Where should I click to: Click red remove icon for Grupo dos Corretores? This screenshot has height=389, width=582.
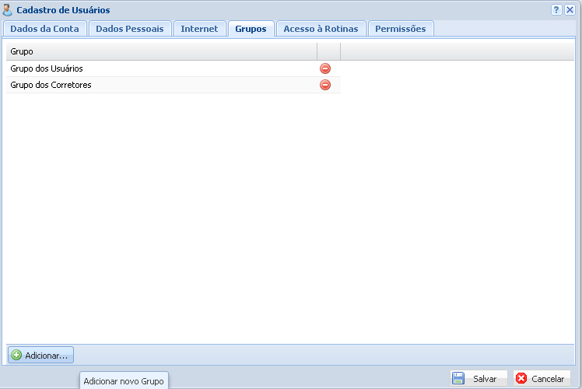pyautogui.click(x=325, y=85)
